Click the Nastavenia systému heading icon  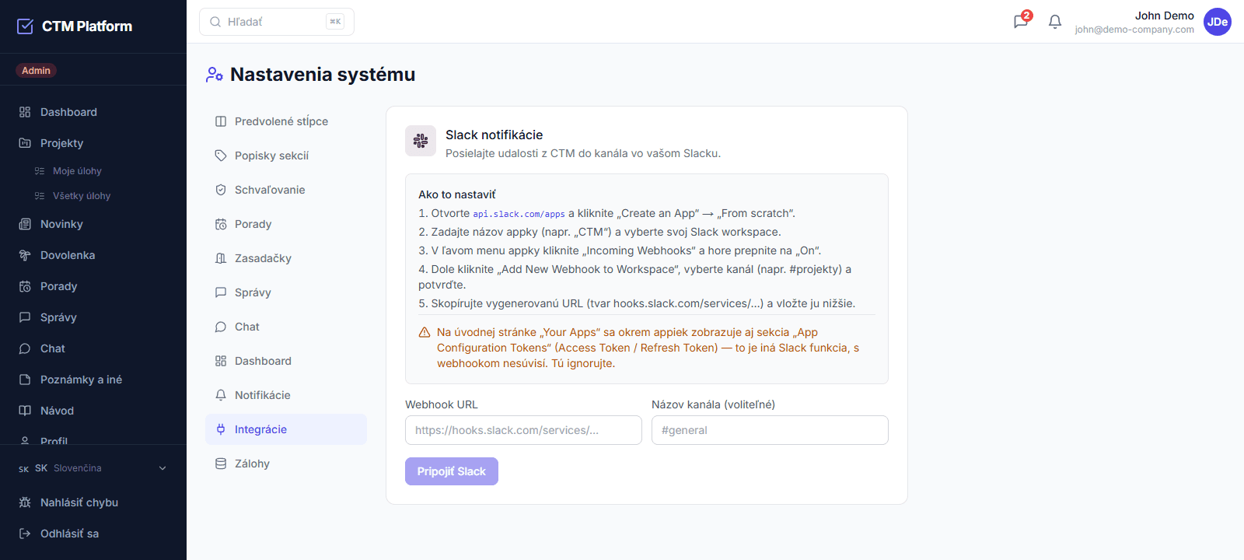tap(215, 75)
